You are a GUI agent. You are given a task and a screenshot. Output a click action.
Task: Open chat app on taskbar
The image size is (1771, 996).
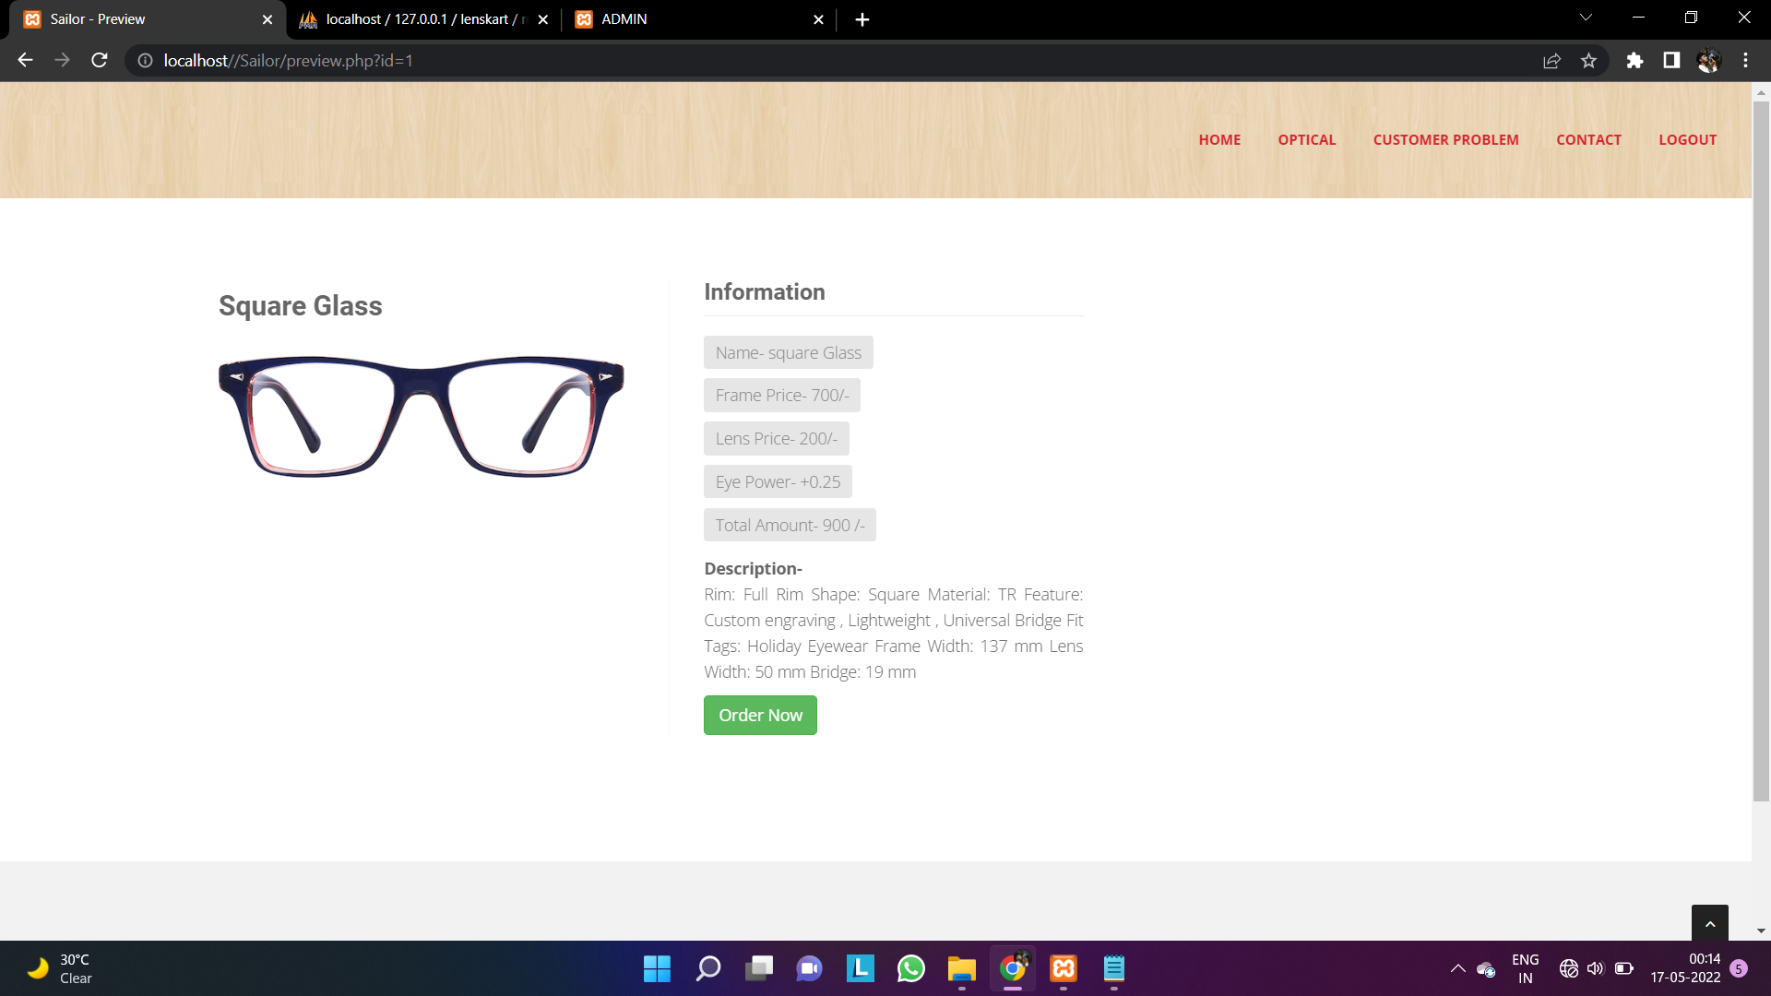[x=809, y=968]
